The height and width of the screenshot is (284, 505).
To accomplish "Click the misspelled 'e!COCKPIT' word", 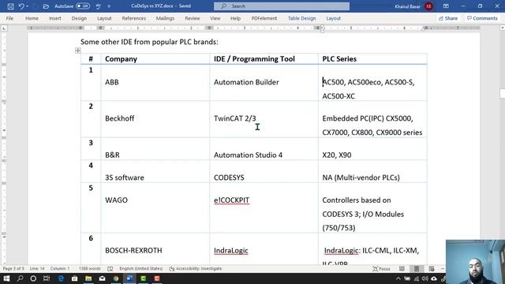I will (231, 200).
